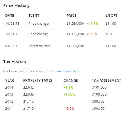The width and height of the screenshot is (122, 113).
Task: Select the 08/29/15 Listed for sale row
Action: click(x=63, y=46)
